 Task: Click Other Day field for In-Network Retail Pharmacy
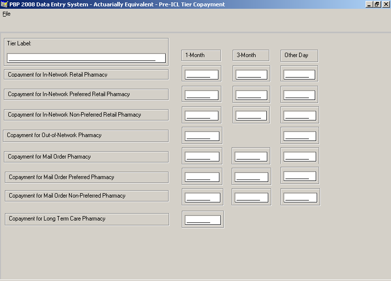pyautogui.click(x=299, y=75)
